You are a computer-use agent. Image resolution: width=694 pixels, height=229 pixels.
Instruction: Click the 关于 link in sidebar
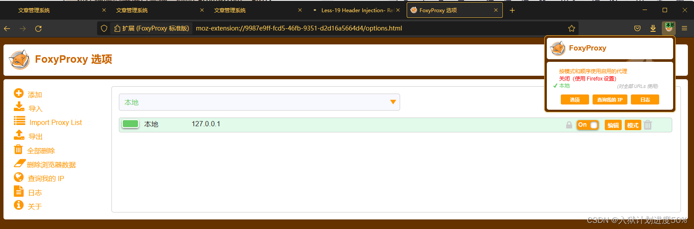(x=35, y=207)
